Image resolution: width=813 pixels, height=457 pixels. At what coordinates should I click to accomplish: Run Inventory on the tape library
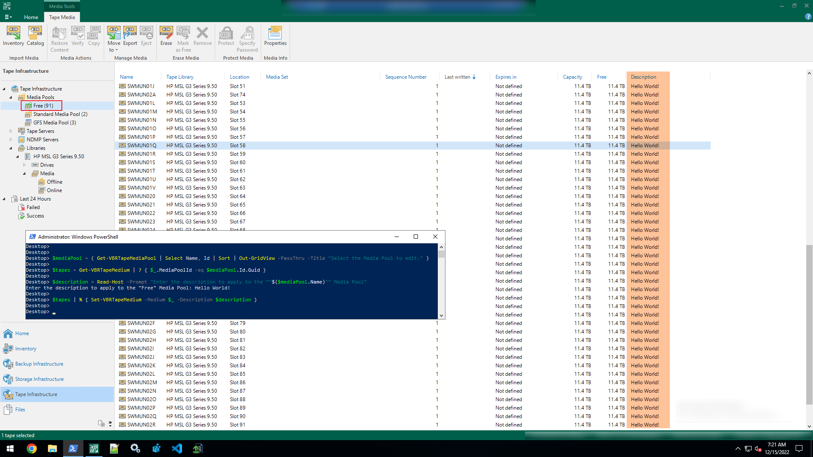pos(13,37)
